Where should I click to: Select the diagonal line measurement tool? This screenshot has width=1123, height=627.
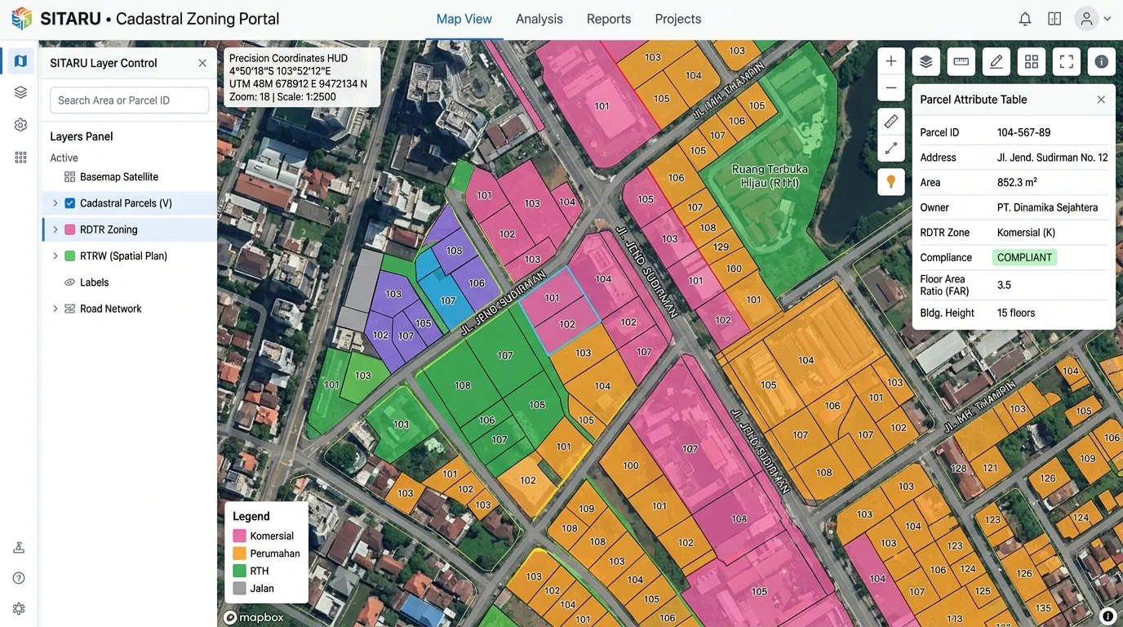click(891, 149)
